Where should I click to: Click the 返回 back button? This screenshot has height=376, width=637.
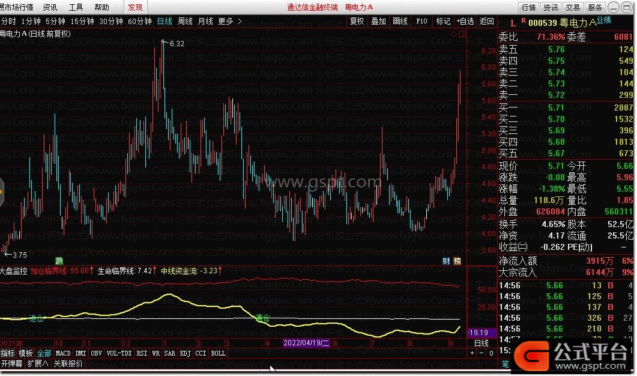pos(487,21)
